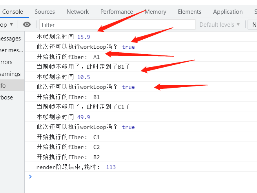Open the Default levels dropdown
This screenshot has height=193, width=257.
tap(219, 25)
